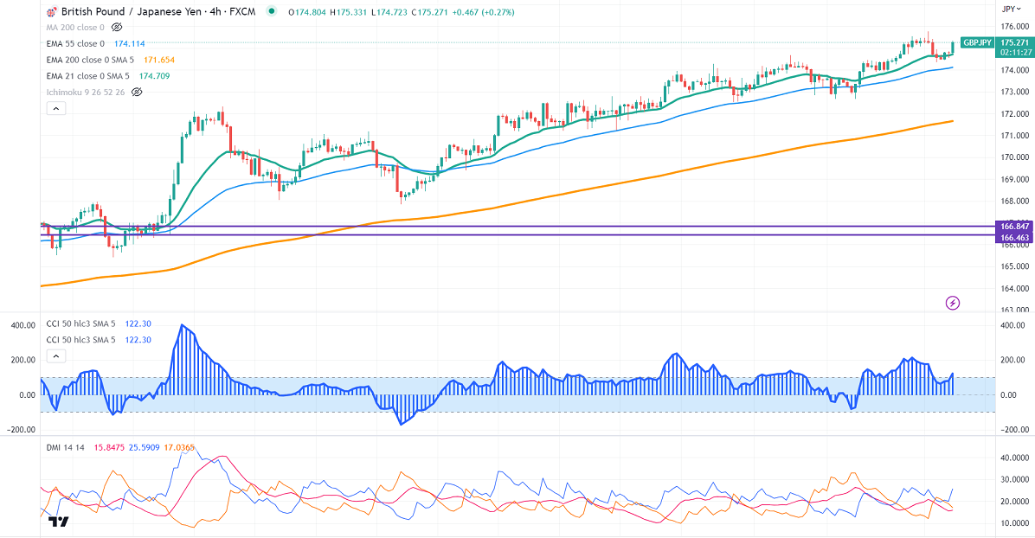1035x538 pixels.
Task: Select the DMI 14 14 indicator label
Action: click(x=66, y=447)
